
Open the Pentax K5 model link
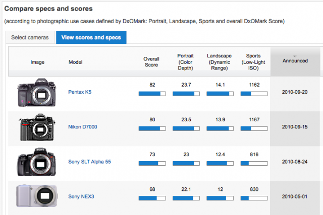coord(80,92)
